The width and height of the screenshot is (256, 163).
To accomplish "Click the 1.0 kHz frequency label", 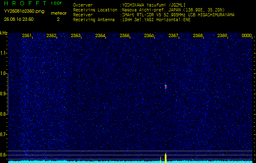I will (x=3, y=74).
